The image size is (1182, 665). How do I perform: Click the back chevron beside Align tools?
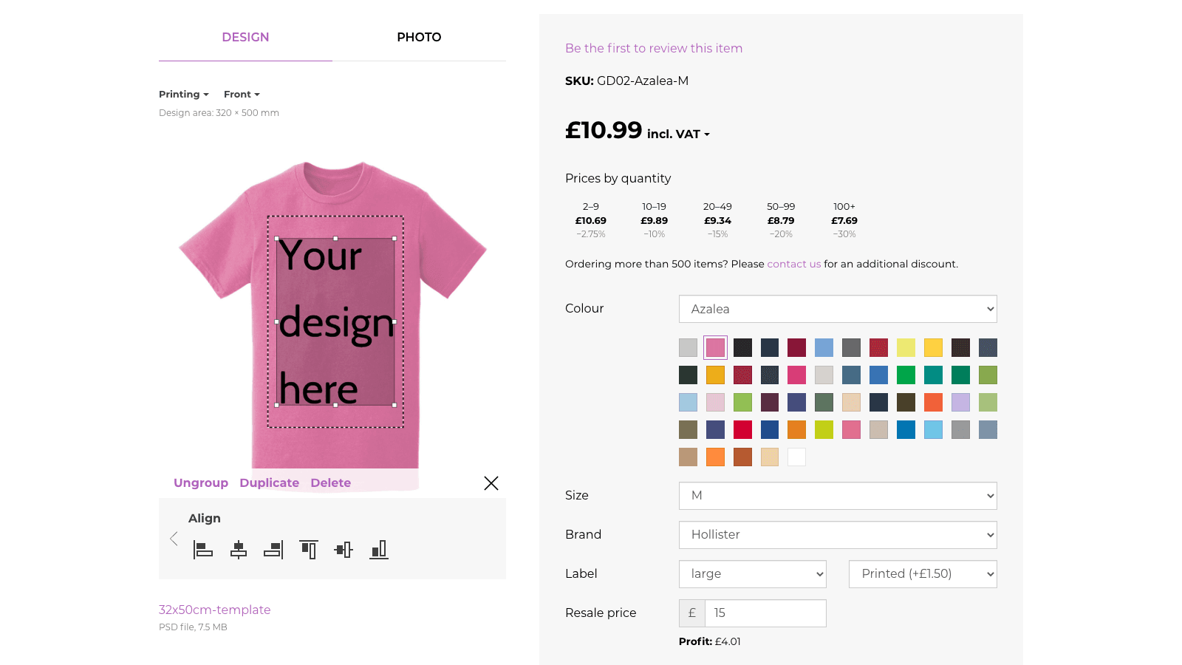pyautogui.click(x=174, y=539)
